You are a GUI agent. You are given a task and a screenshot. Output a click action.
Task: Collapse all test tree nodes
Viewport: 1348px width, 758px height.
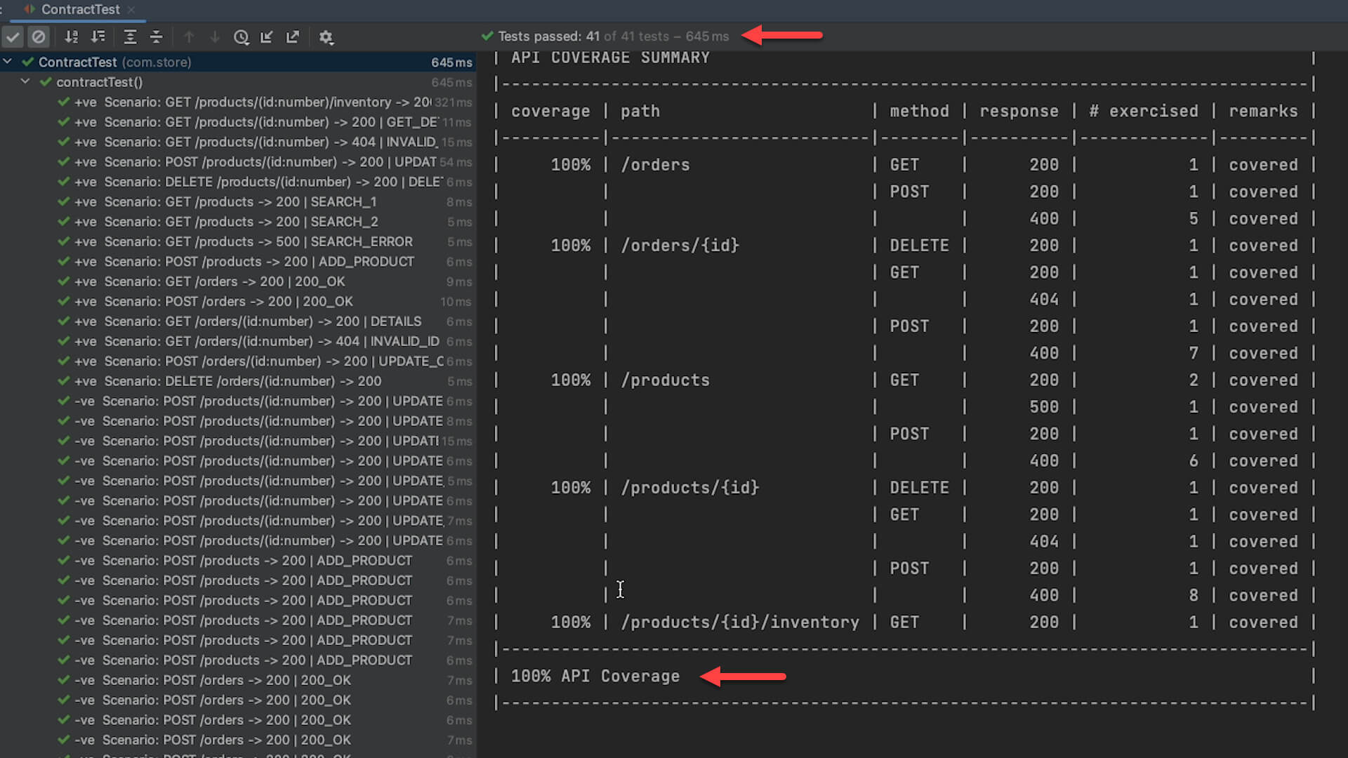[x=157, y=37]
